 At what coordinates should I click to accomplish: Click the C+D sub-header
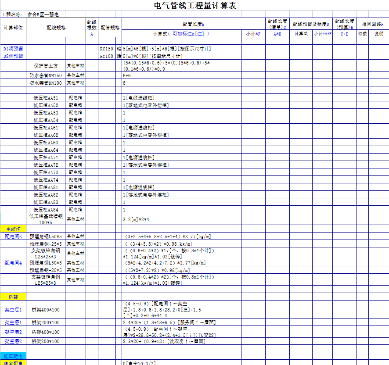point(345,34)
